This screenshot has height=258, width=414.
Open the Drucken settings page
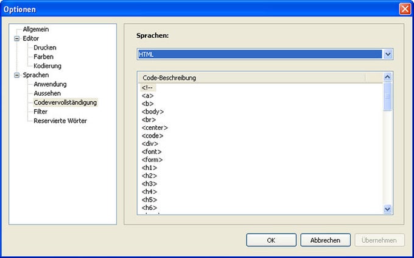click(x=45, y=48)
